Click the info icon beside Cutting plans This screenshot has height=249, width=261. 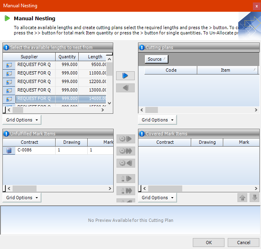142,47
